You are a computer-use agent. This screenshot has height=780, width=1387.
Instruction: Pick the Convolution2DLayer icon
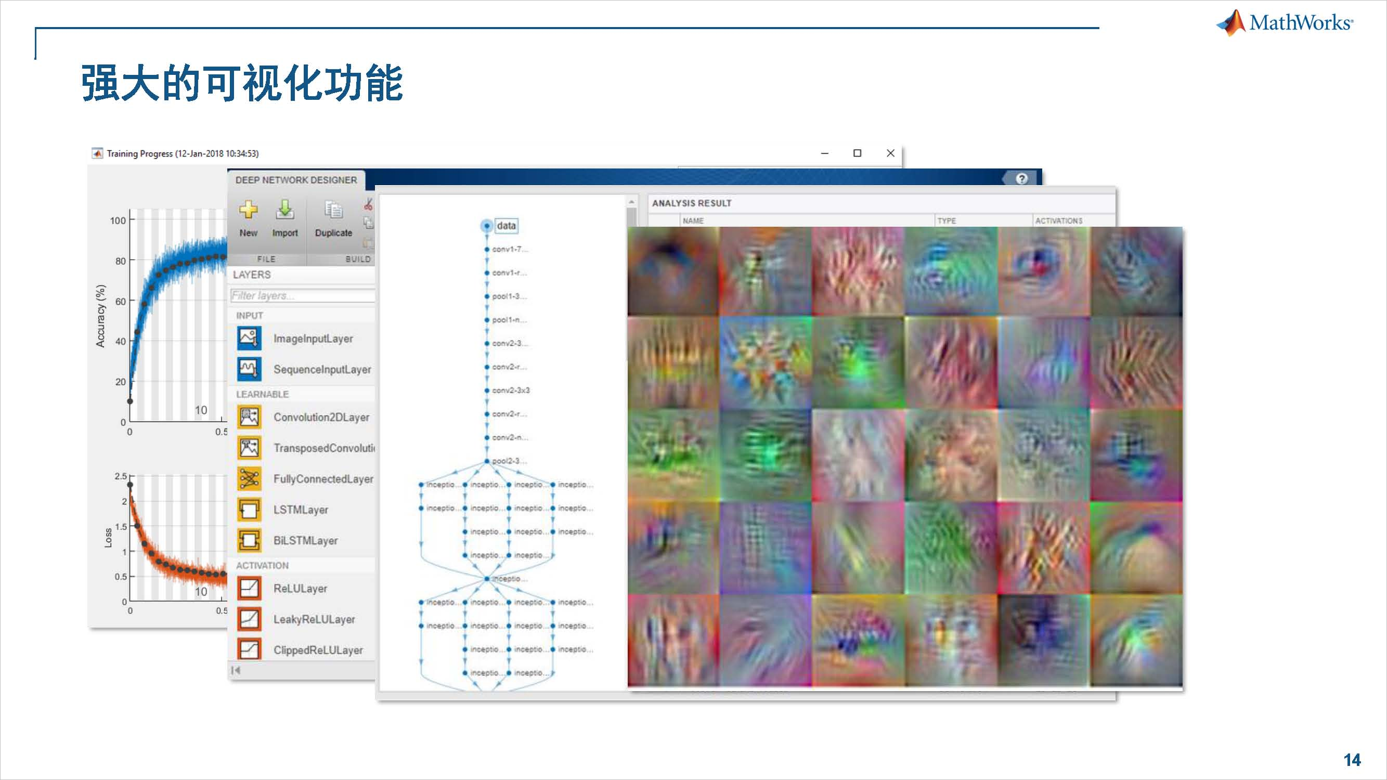click(x=249, y=417)
